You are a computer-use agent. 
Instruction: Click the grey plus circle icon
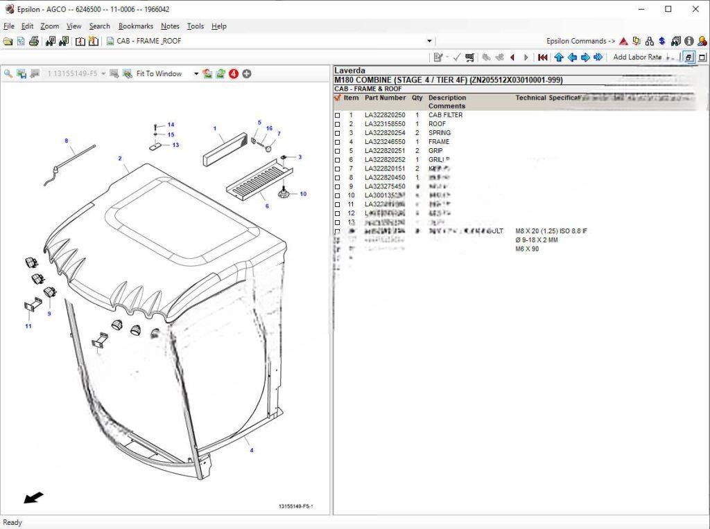pos(247,73)
